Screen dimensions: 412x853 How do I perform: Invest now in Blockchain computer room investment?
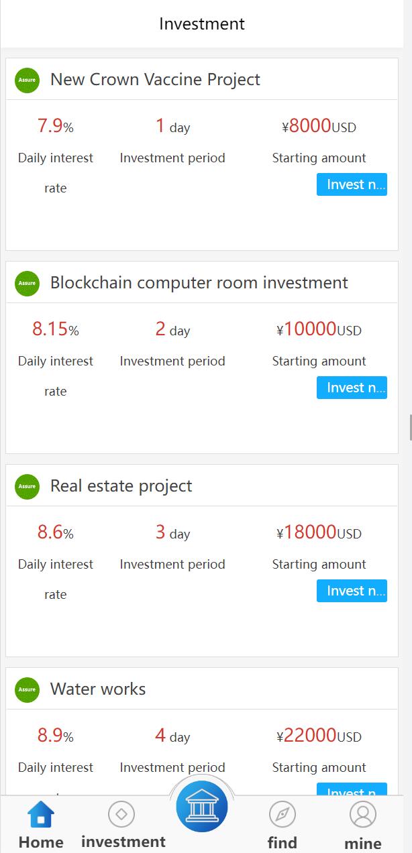click(x=352, y=388)
